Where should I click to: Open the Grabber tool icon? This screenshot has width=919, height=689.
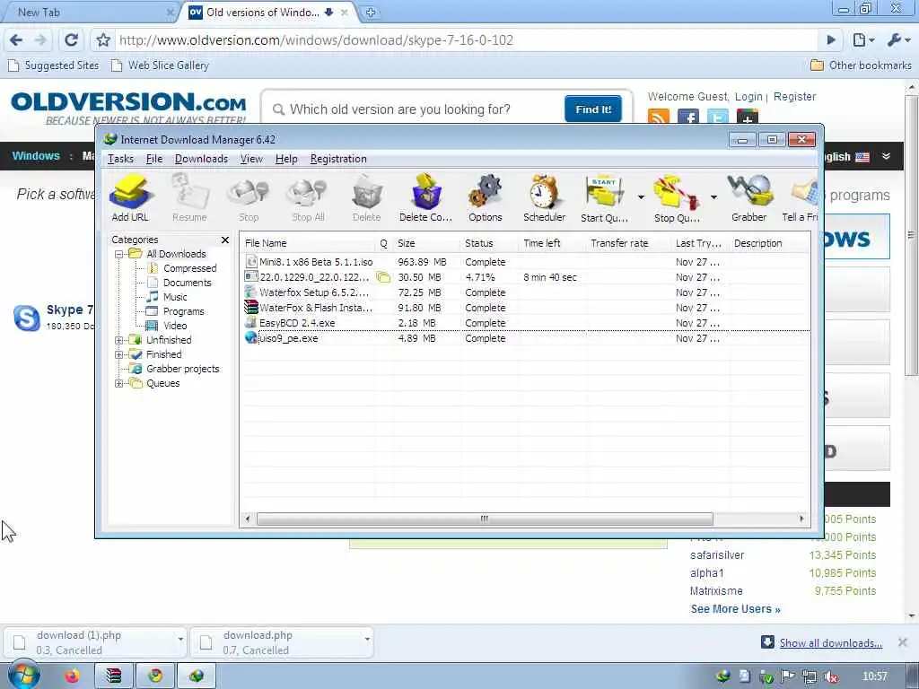tap(749, 198)
